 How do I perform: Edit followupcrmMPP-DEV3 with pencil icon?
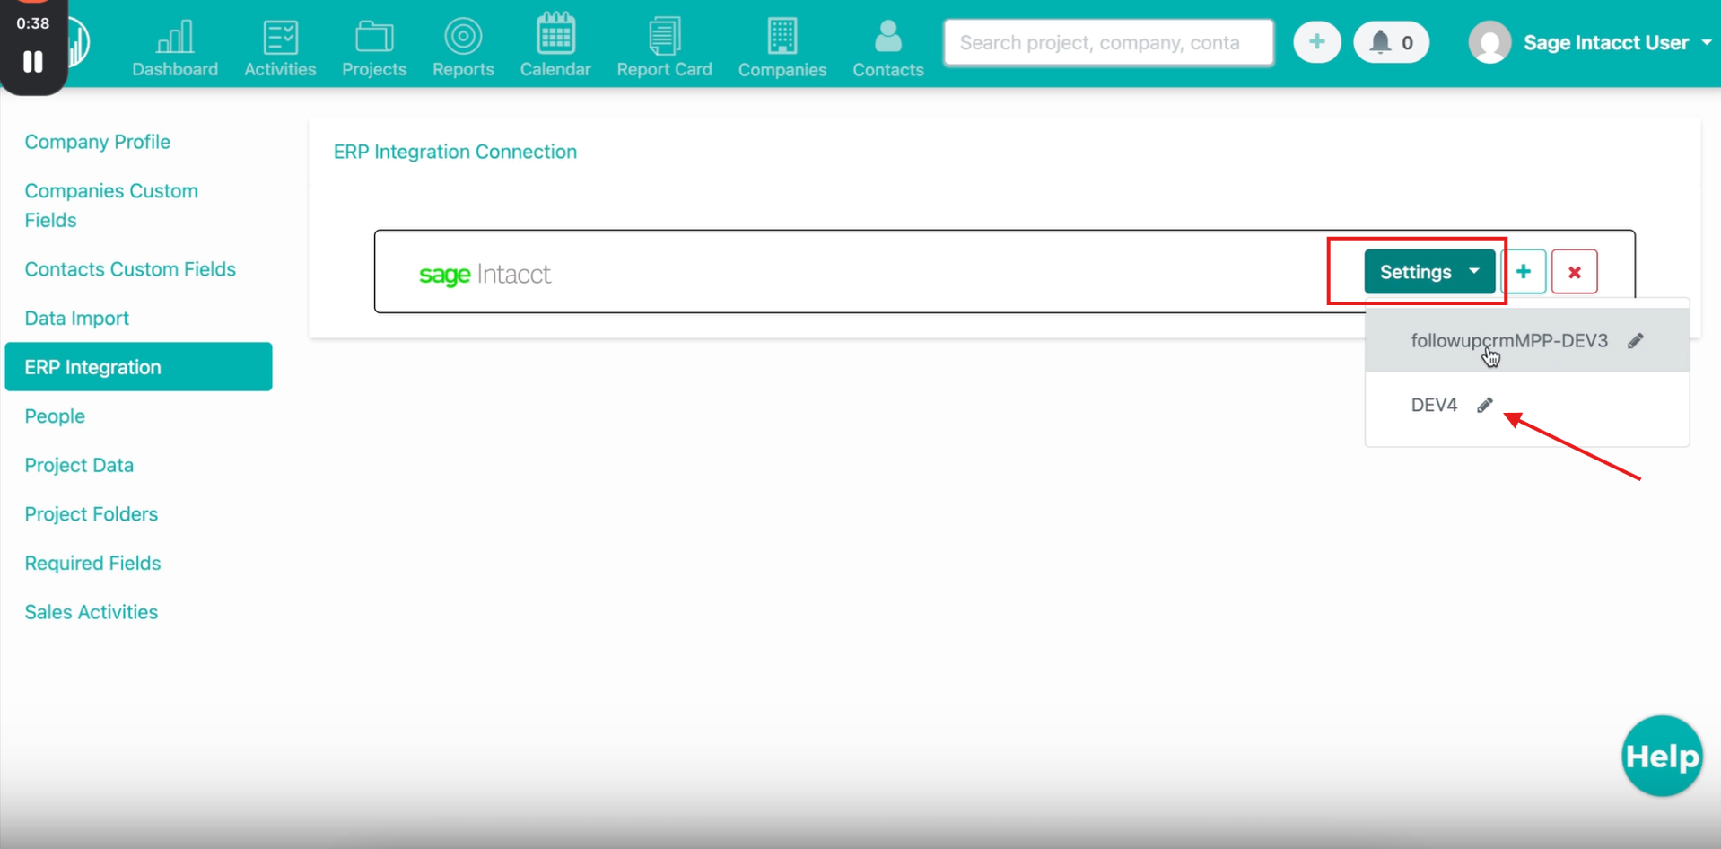[x=1636, y=341]
